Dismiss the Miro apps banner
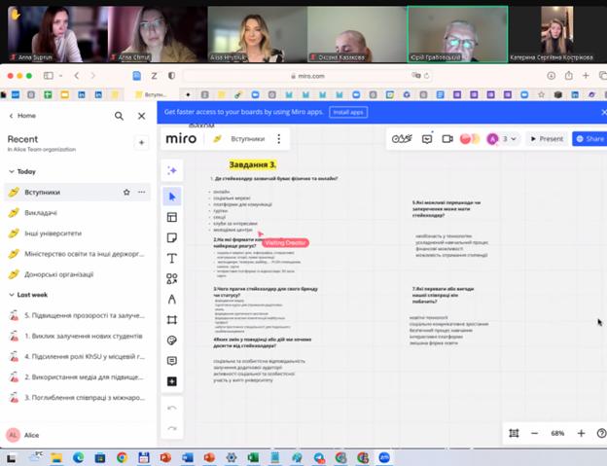 point(603,112)
